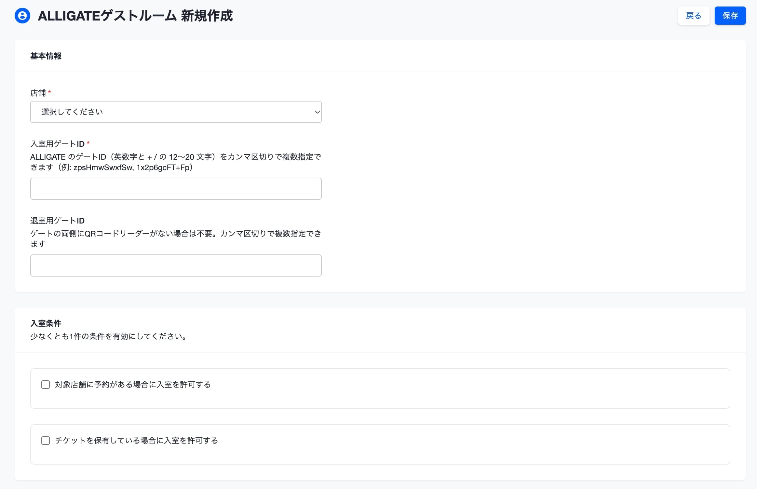Click the 入室条件 section heading
This screenshot has width=757, height=489.
point(46,323)
